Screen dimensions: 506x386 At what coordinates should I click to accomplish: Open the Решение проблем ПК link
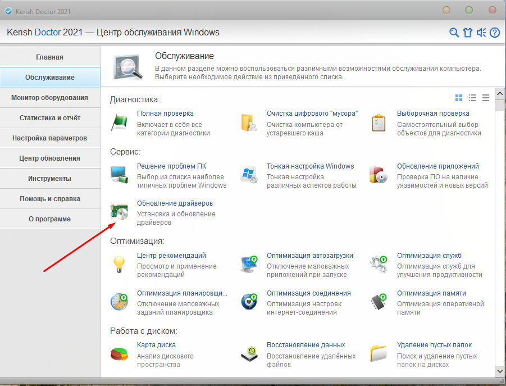[171, 166]
